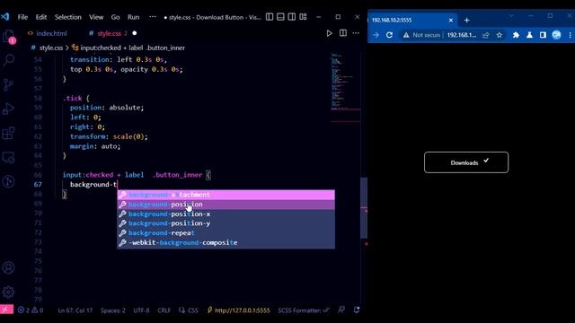Share this page from the address bar
The width and height of the screenshot is (575, 323).
(x=486, y=35)
